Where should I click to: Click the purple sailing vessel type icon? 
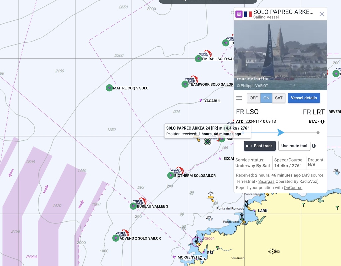click(239, 14)
